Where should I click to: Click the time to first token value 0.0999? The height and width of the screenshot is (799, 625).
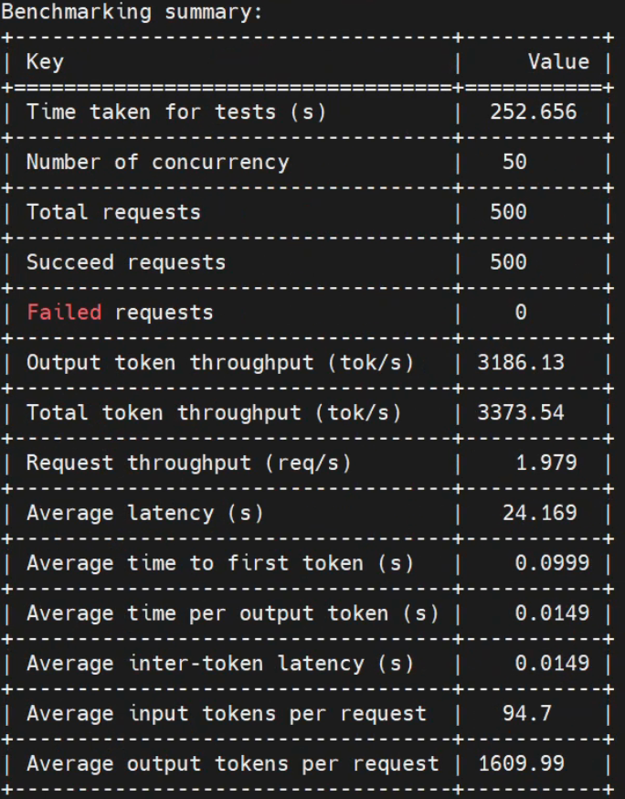coord(552,563)
